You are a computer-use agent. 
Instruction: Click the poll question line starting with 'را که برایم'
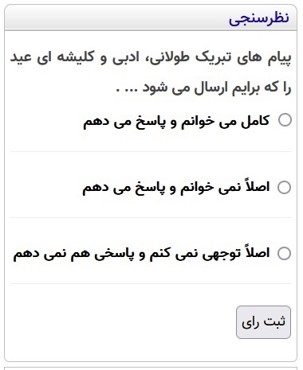coord(204,88)
